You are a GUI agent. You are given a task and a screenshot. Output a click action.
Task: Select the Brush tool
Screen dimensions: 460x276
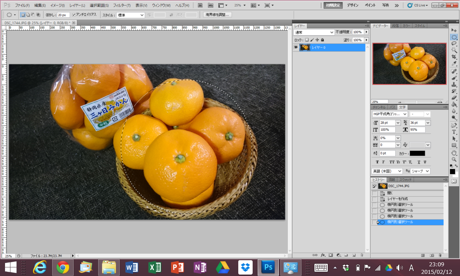point(454,78)
